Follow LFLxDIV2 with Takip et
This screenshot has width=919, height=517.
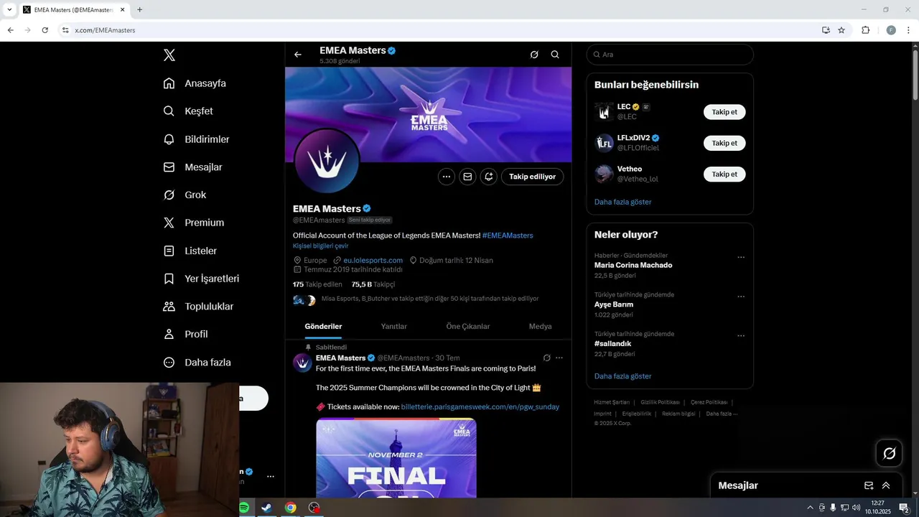[x=724, y=143]
